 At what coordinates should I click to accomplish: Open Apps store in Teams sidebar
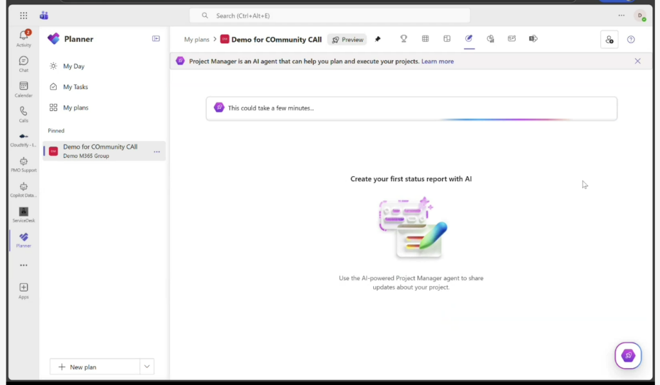pyautogui.click(x=24, y=291)
